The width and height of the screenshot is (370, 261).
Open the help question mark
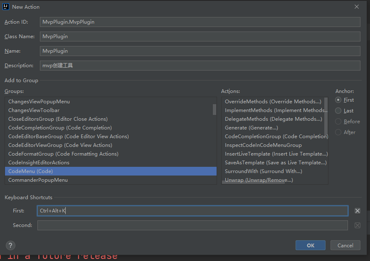(10, 246)
